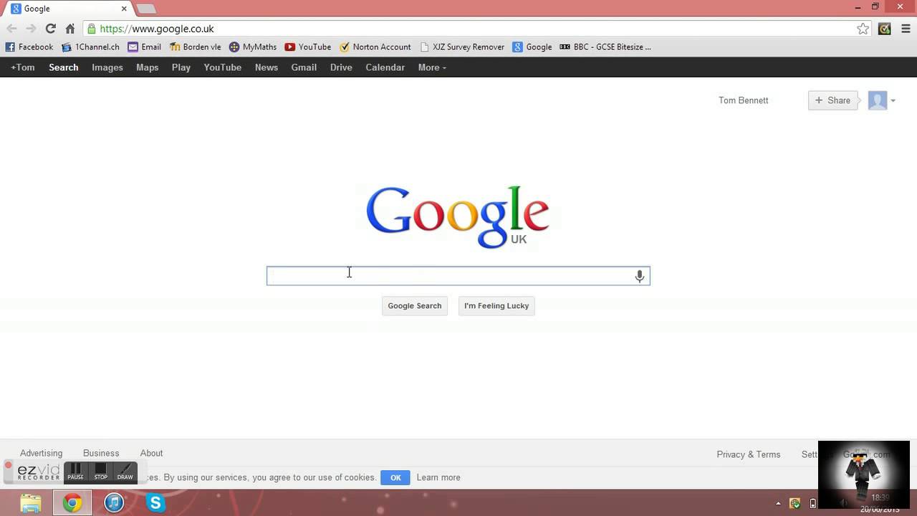Click the Google UK logo
The image size is (917, 516).
pyautogui.click(x=458, y=216)
